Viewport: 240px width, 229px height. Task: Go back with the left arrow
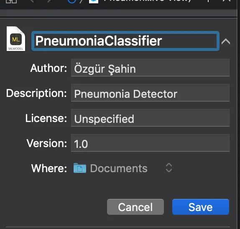pyautogui.click(x=32, y=1)
